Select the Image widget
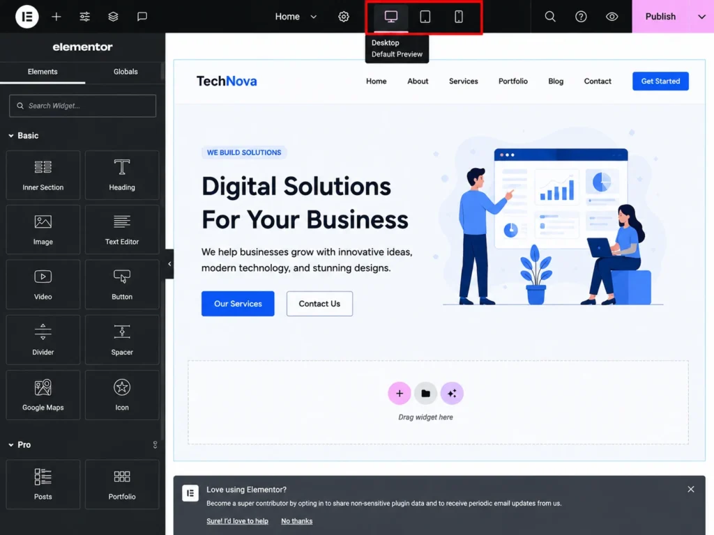 pos(43,229)
